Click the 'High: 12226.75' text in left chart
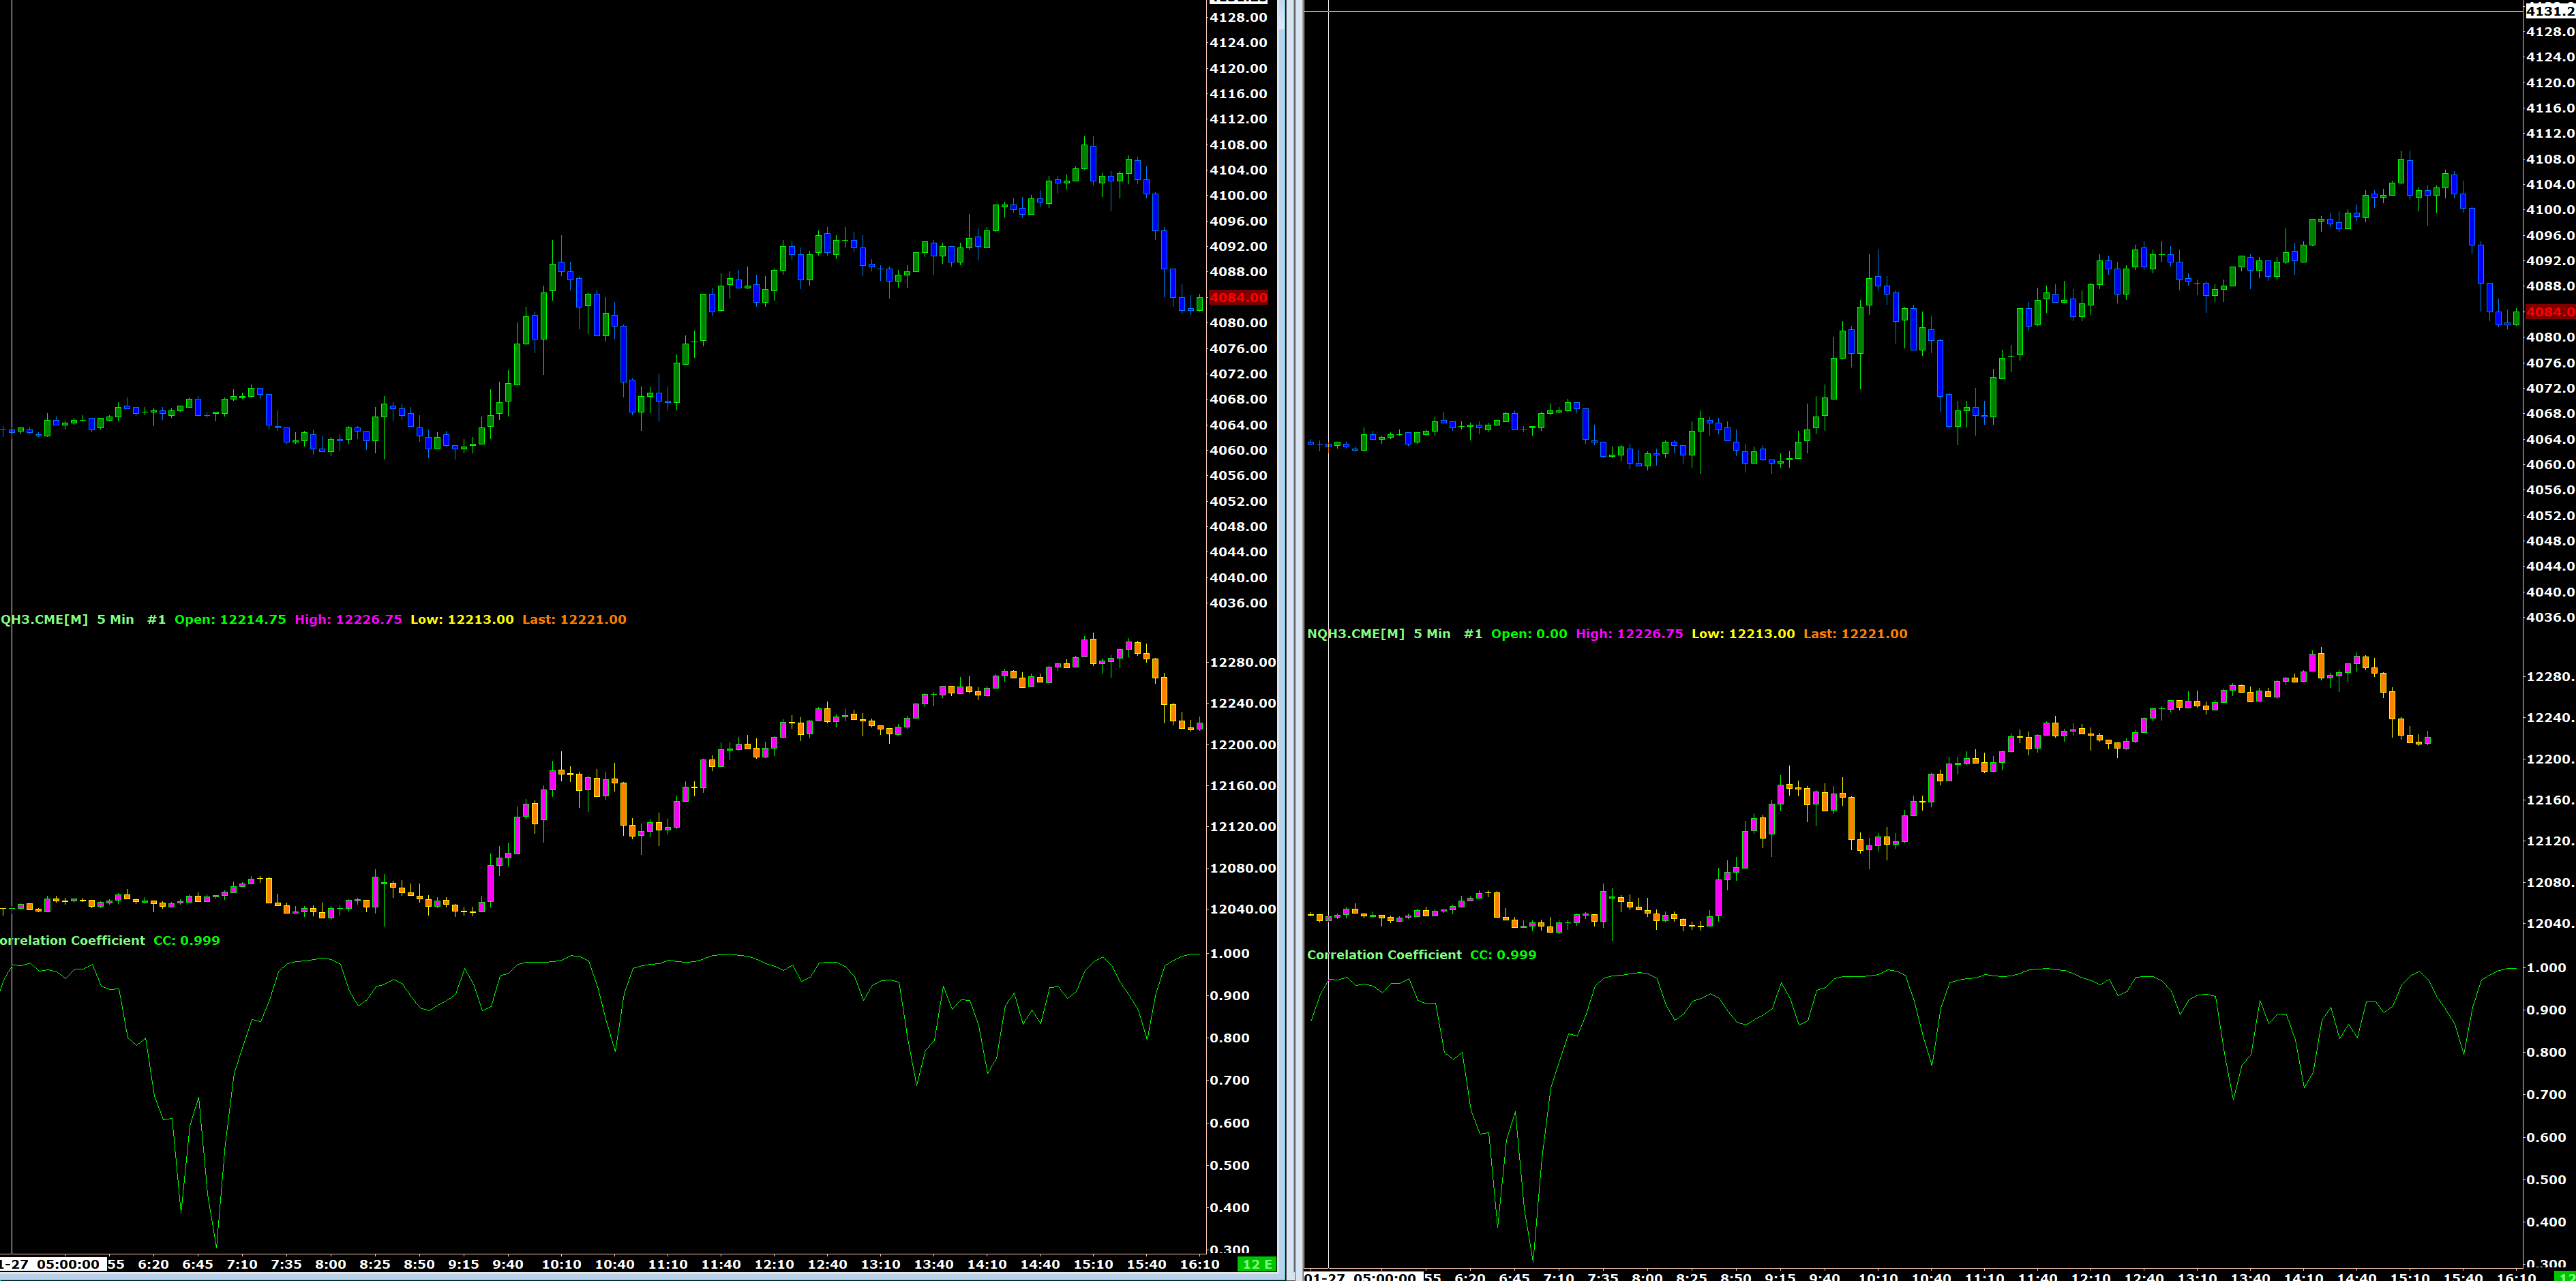Viewport: 2576px width, 1281px height. [x=348, y=619]
